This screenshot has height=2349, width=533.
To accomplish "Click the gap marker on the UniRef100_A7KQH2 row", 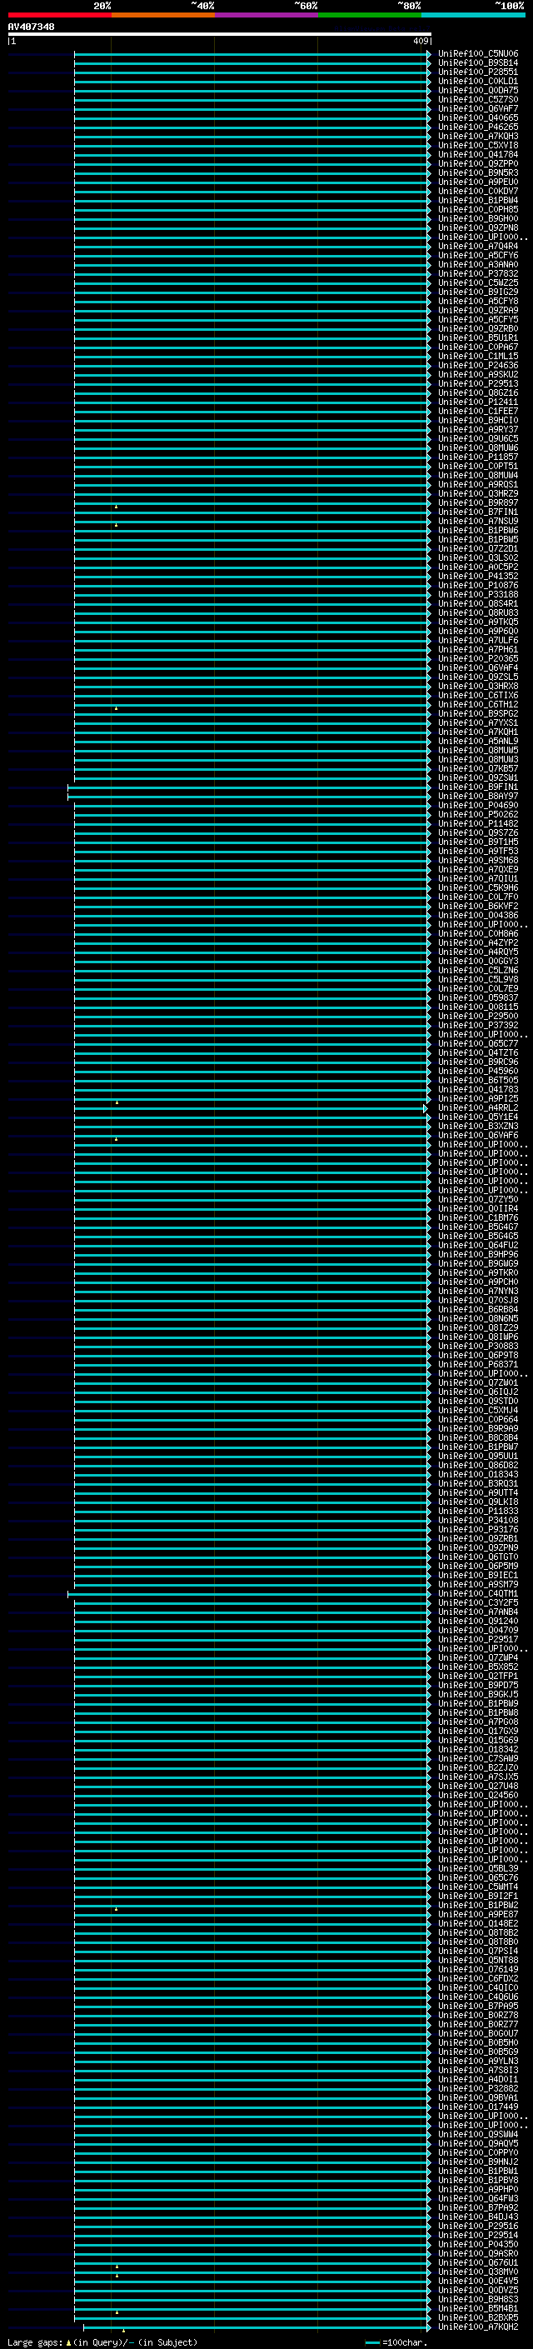I will (123, 2330).
